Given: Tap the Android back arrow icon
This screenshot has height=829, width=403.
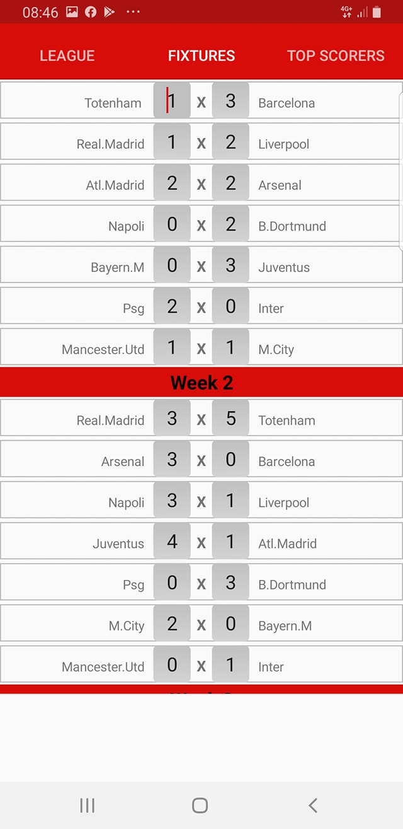Looking at the screenshot, I should tap(313, 805).
